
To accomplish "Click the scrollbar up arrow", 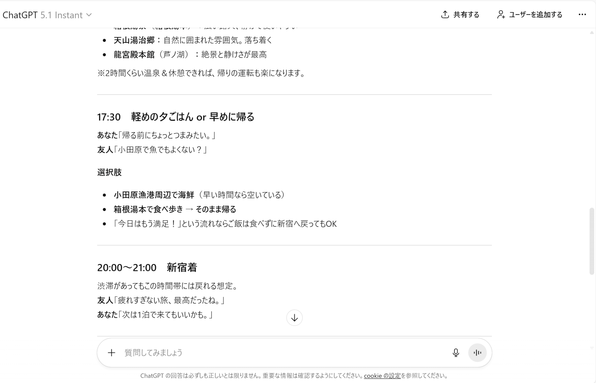I will [592, 33].
